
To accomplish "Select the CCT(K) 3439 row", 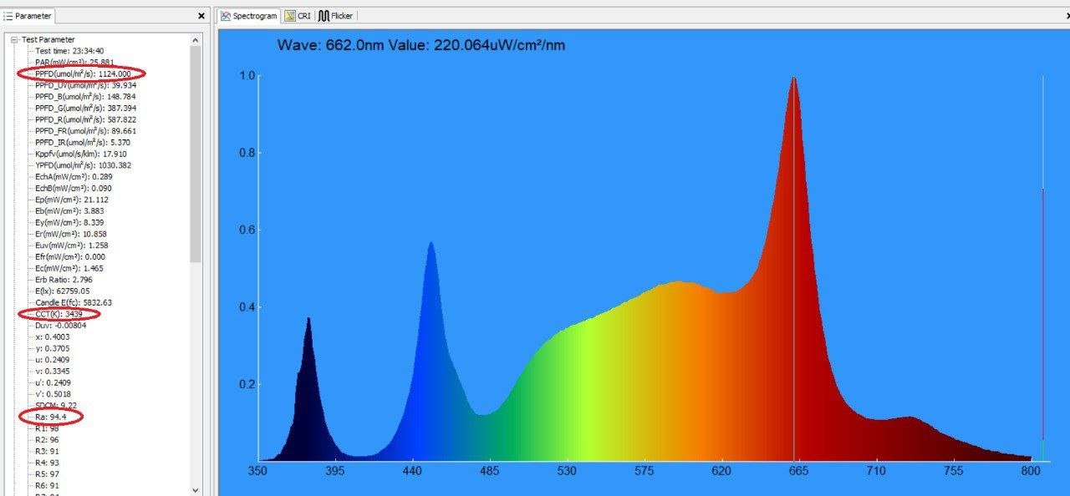I will click(x=59, y=314).
